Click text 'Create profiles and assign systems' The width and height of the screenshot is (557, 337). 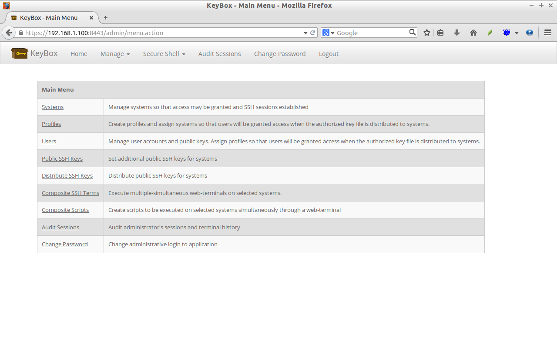point(153,124)
